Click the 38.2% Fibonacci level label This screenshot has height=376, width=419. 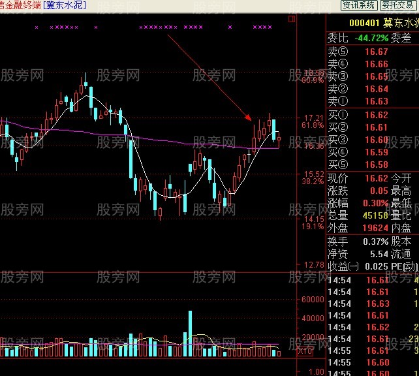pyautogui.click(x=313, y=181)
